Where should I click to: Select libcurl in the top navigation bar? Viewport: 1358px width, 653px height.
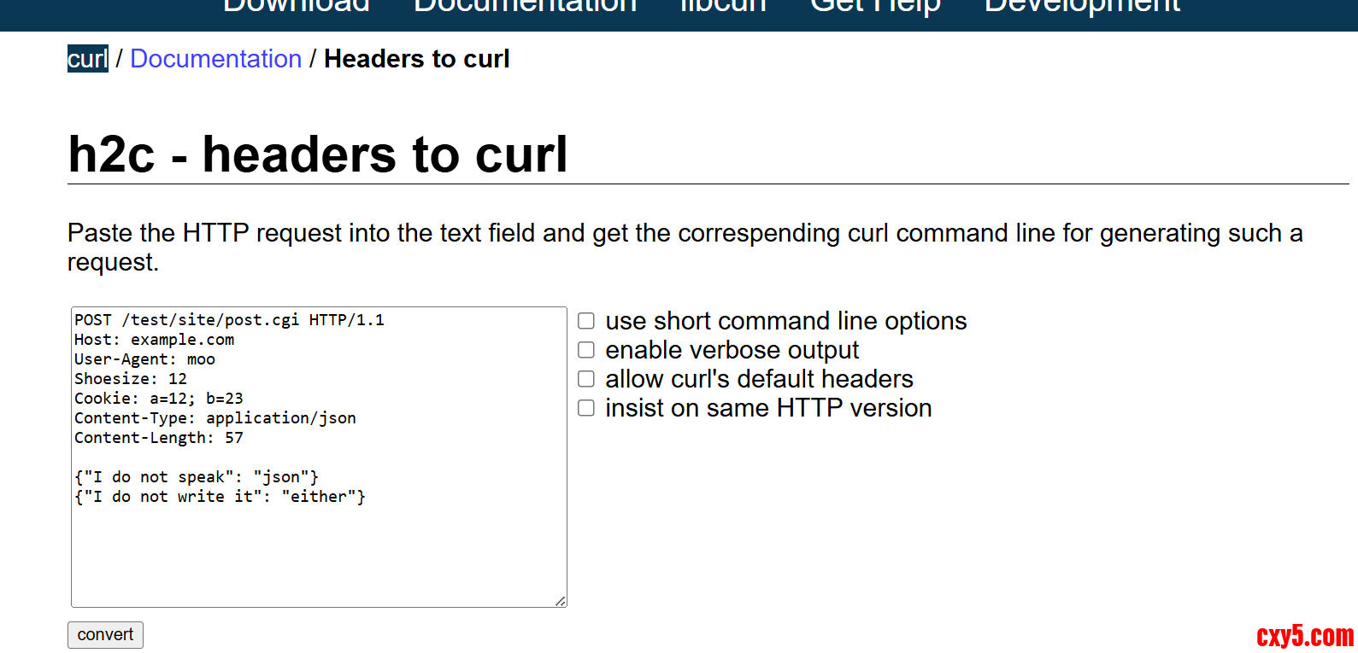click(x=723, y=7)
